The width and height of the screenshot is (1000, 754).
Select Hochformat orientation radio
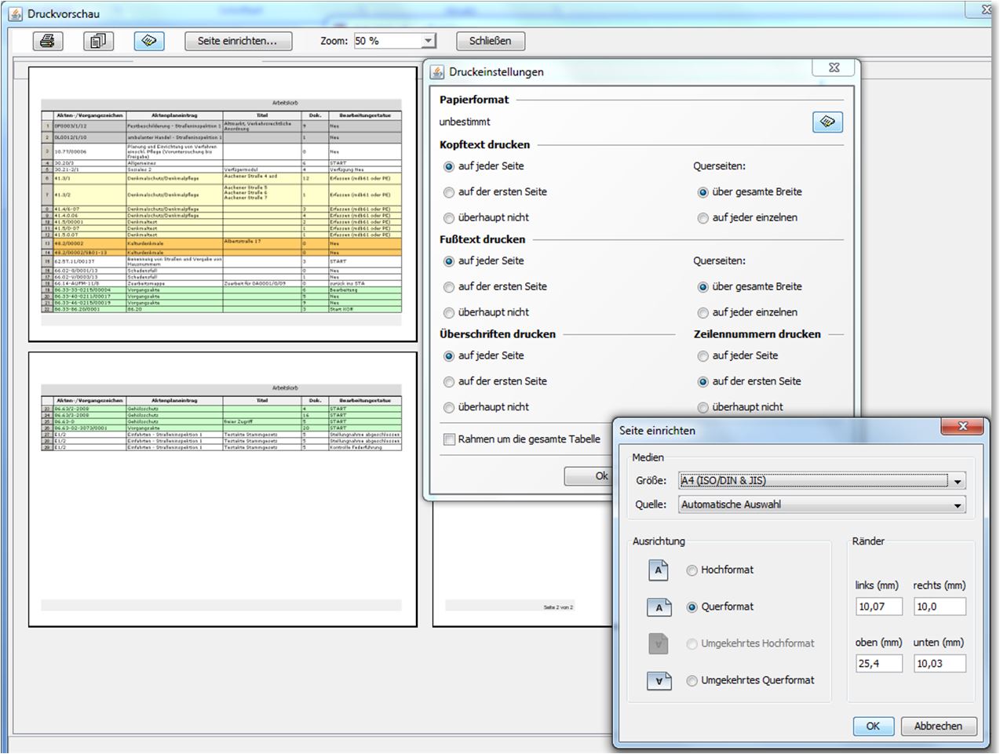point(692,570)
